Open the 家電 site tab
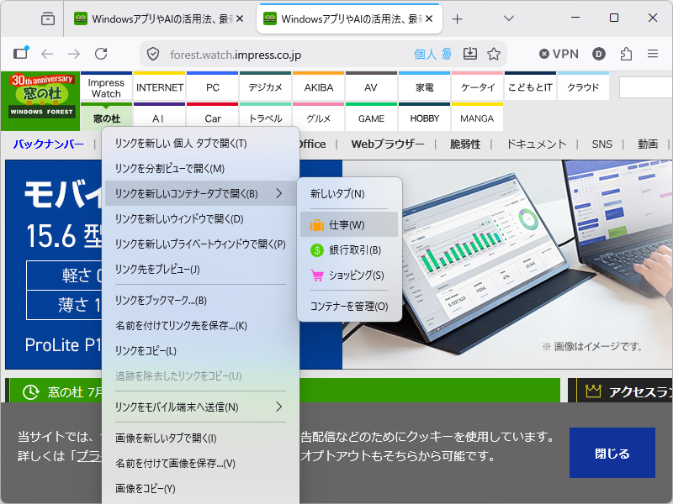 pyautogui.click(x=425, y=87)
